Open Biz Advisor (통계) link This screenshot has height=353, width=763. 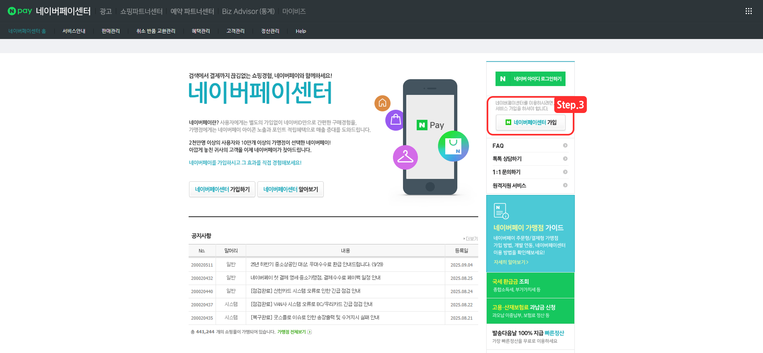pyautogui.click(x=248, y=11)
